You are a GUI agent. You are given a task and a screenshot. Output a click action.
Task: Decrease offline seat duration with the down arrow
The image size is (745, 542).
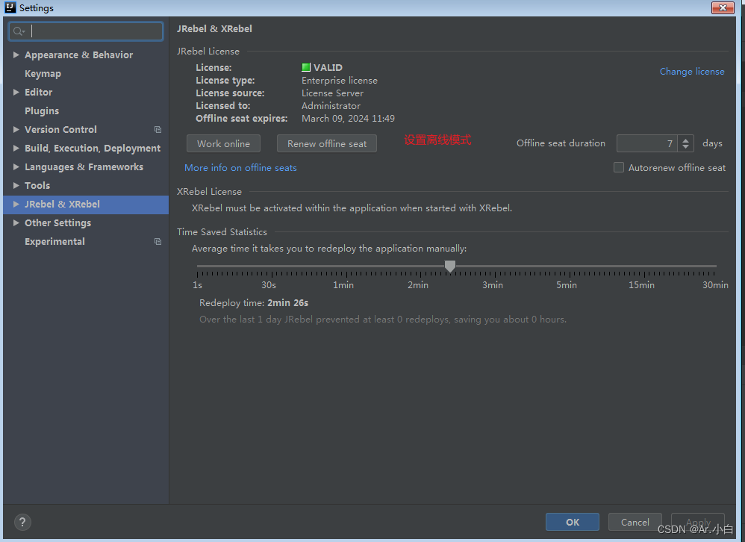coord(685,147)
